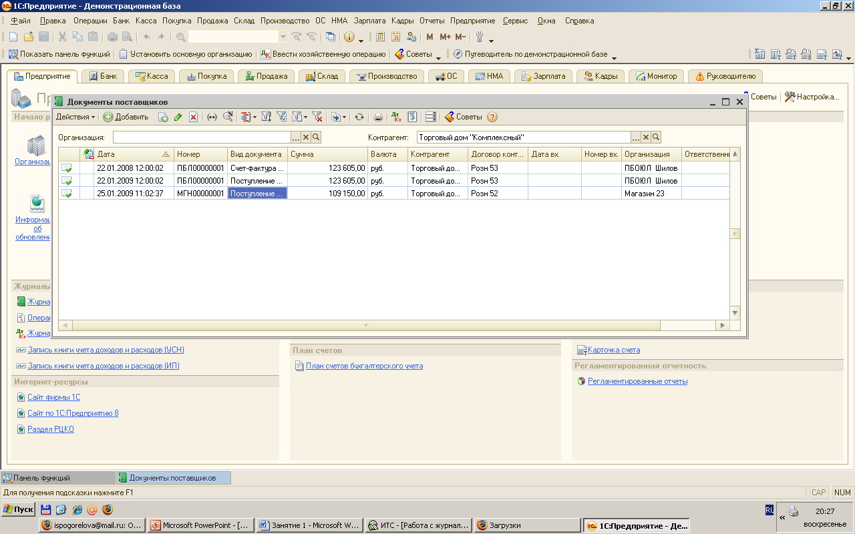Open the Операции menu
855x534 pixels.
[x=90, y=21]
